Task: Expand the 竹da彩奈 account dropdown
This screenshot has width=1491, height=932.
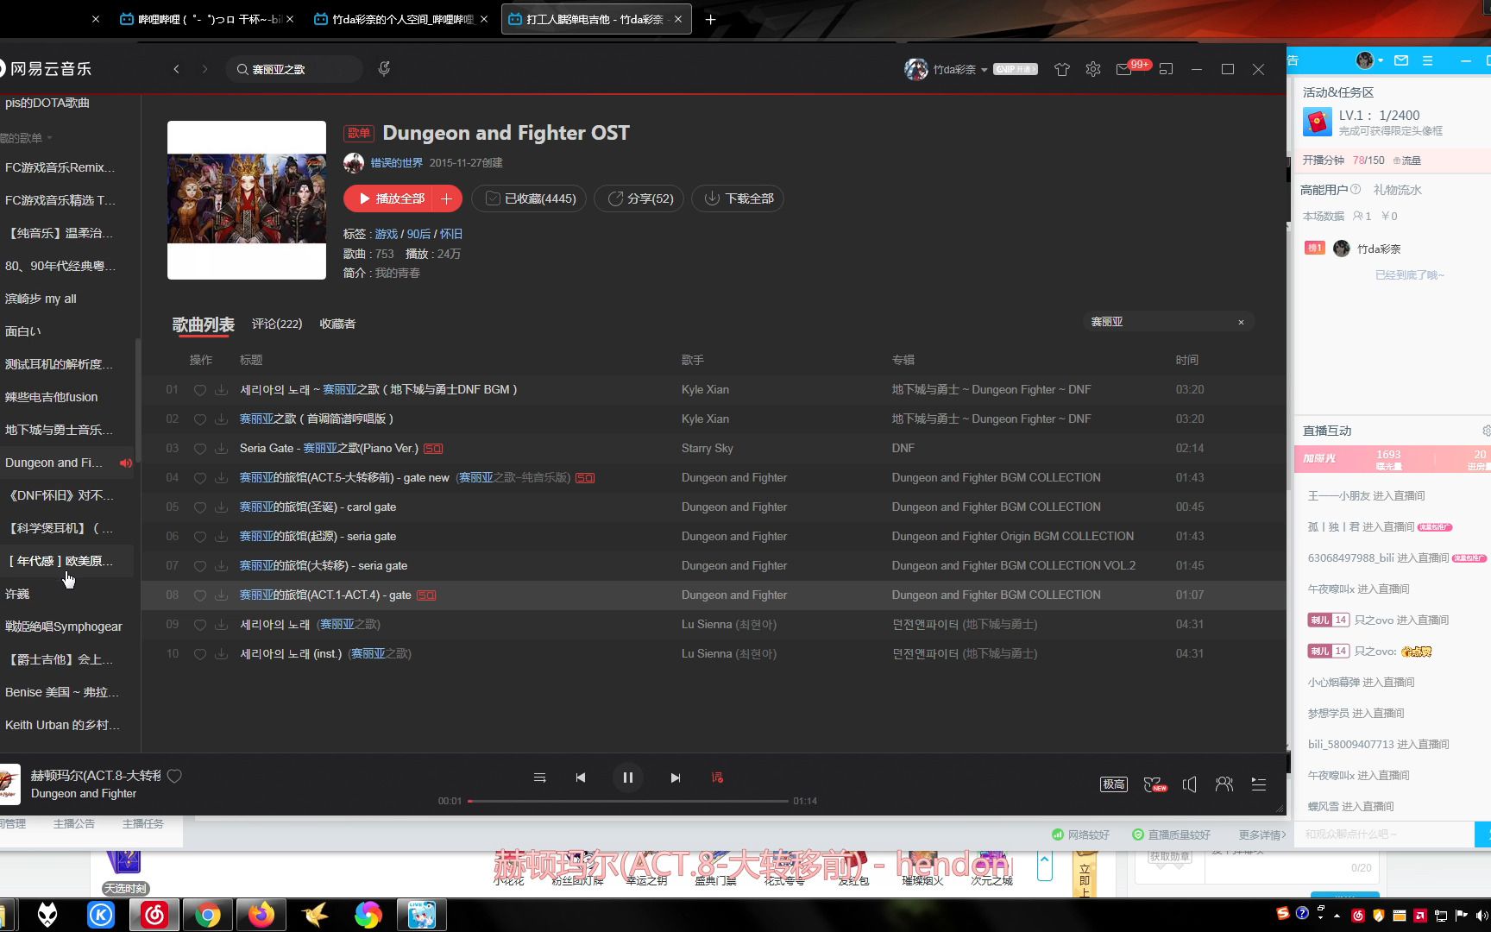Action: [984, 70]
